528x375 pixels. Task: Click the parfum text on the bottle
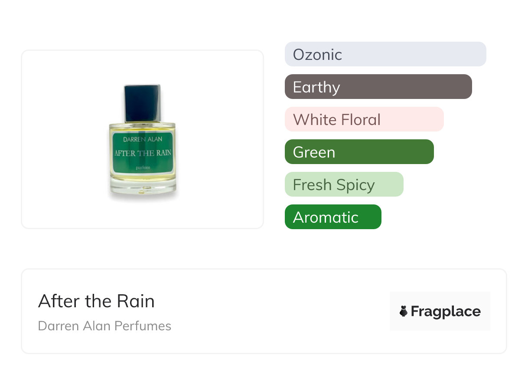pos(143,167)
